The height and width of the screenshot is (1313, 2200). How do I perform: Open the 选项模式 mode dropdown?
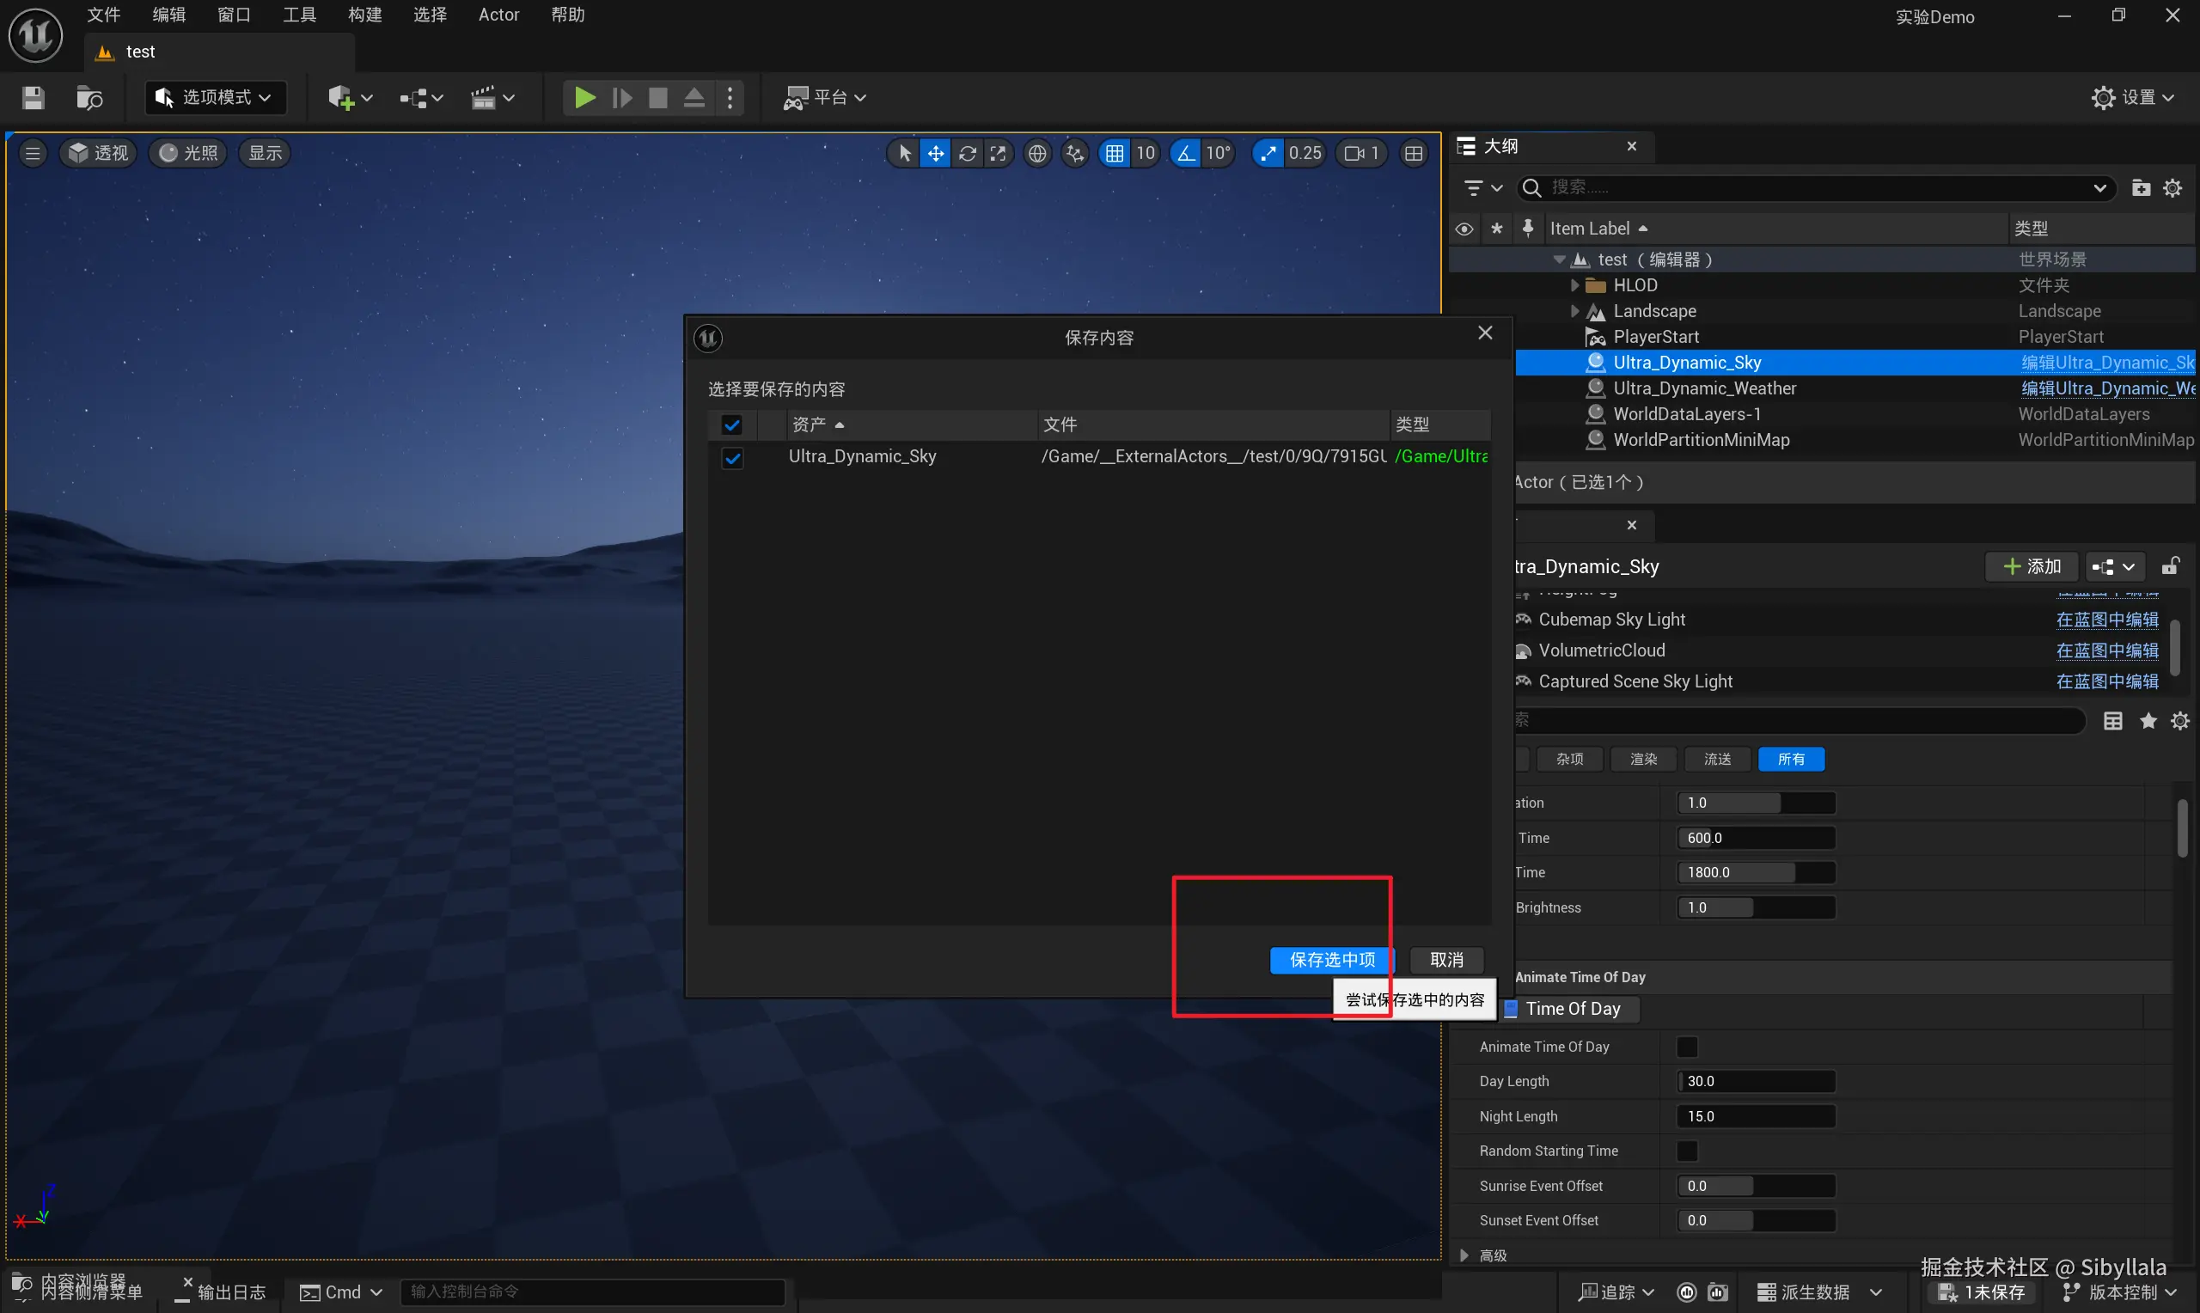coord(215,97)
